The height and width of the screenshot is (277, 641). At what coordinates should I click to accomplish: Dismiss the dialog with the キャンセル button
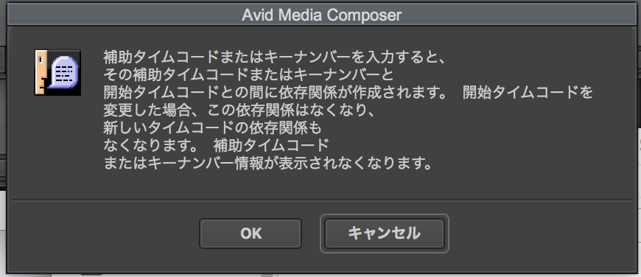point(385,234)
